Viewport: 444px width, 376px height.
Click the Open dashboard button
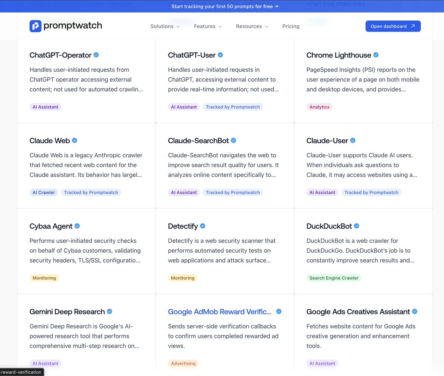393,26
